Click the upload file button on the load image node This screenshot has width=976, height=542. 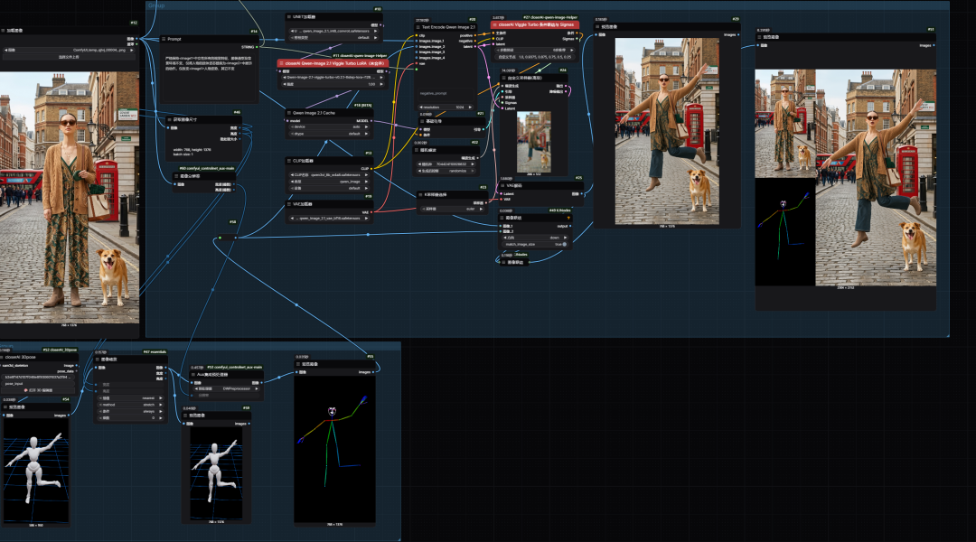pos(69,57)
